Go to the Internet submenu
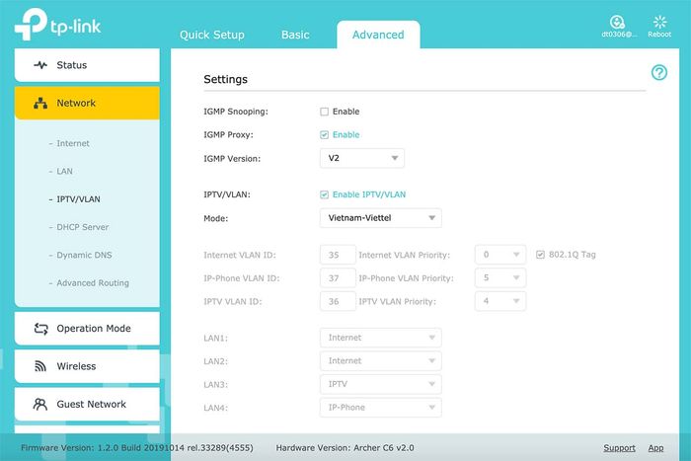 73,143
